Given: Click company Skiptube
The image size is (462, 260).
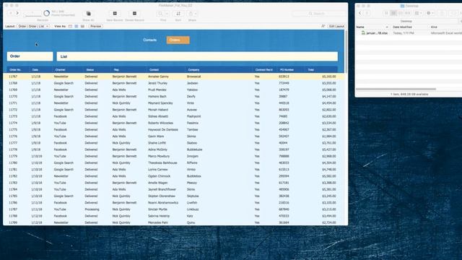Looking at the screenshot, I should [193, 196].
